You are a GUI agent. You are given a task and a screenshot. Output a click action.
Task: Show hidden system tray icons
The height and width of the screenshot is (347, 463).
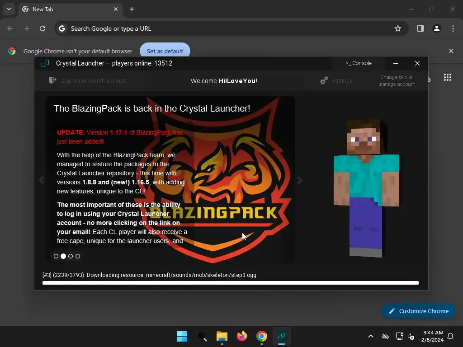(371, 336)
